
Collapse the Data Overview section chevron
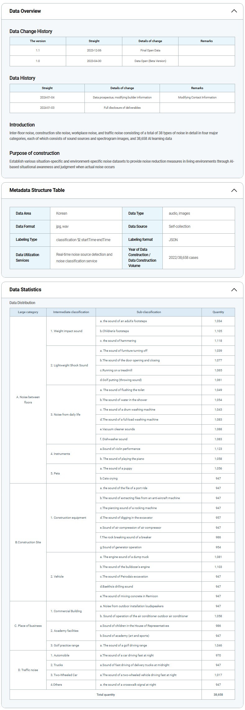point(234,11)
